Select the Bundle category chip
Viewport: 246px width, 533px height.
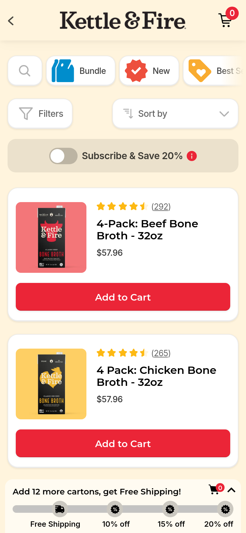coord(81,71)
